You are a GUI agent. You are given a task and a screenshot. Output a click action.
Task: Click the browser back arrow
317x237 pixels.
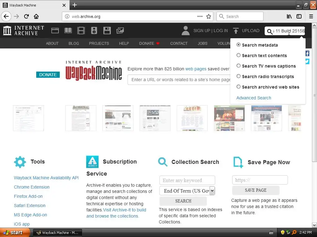point(6,16)
